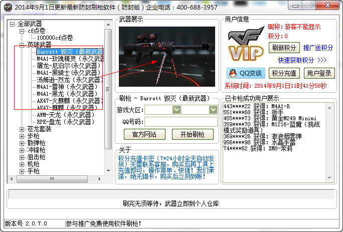Click the 系统时间 red text
Viewport: 343px width, 232px height.
(276, 86)
